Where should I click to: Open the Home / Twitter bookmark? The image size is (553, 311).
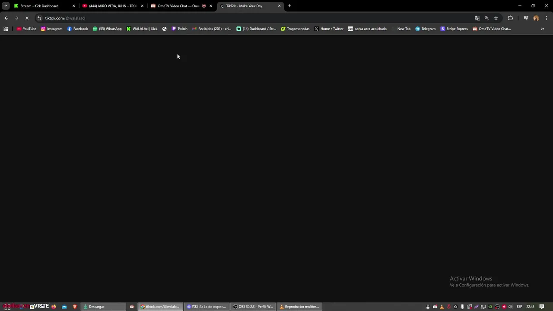pos(329,29)
